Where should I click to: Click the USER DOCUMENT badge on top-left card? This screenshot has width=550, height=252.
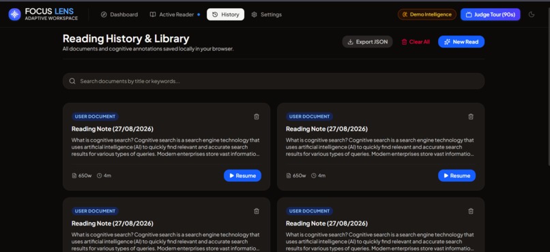point(95,116)
